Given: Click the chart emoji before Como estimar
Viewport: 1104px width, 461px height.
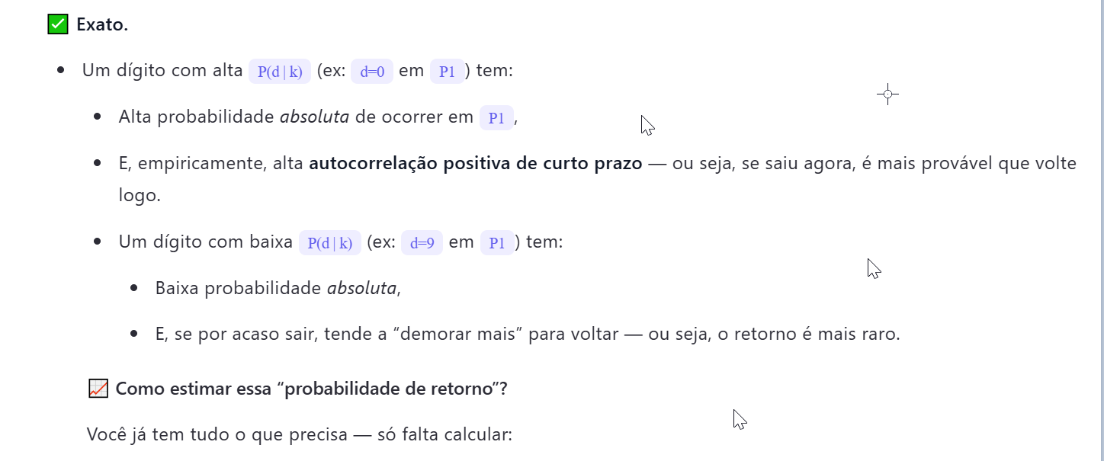Looking at the screenshot, I should tap(98, 389).
